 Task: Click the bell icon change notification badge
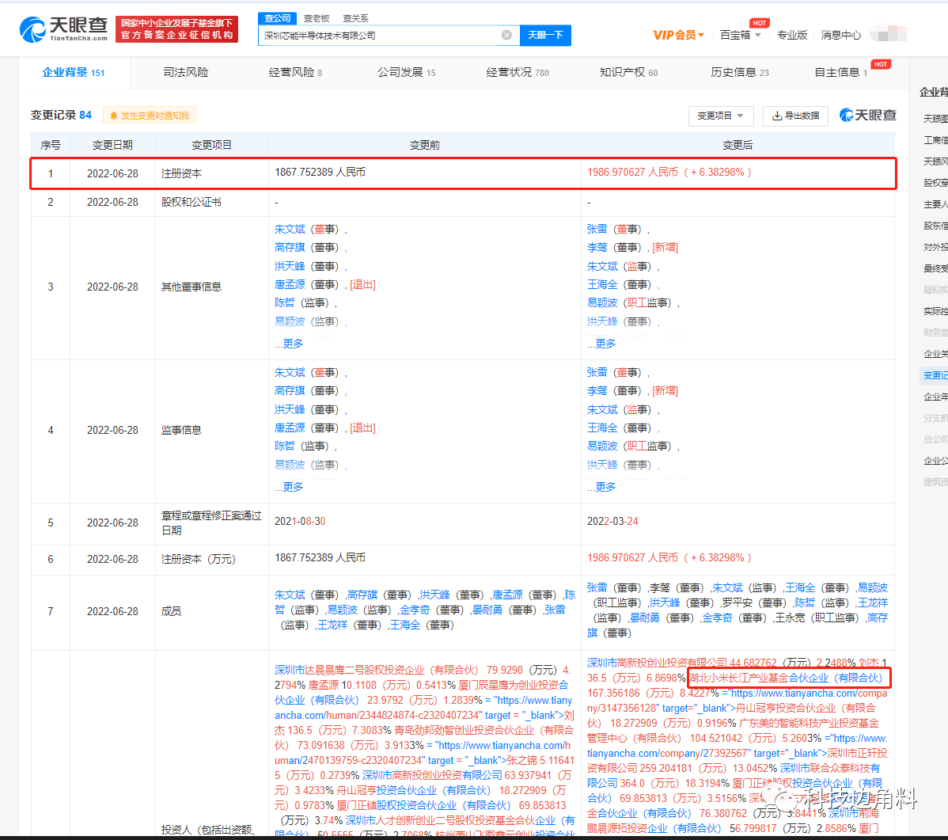tap(150, 116)
